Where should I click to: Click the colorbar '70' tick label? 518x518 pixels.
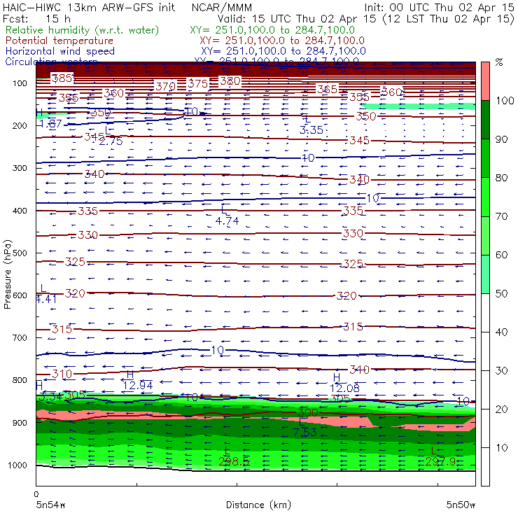click(x=501, y=216)
